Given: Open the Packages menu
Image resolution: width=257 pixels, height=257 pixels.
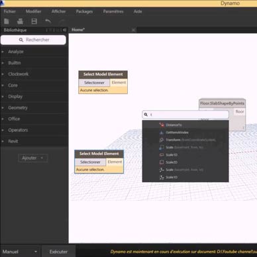Looking at the screenshot, I should point(84,11).
